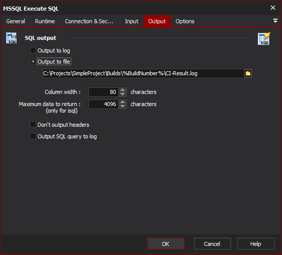Select the Output to file radio button
Screen dimensions: 282x255
point(33,62)
